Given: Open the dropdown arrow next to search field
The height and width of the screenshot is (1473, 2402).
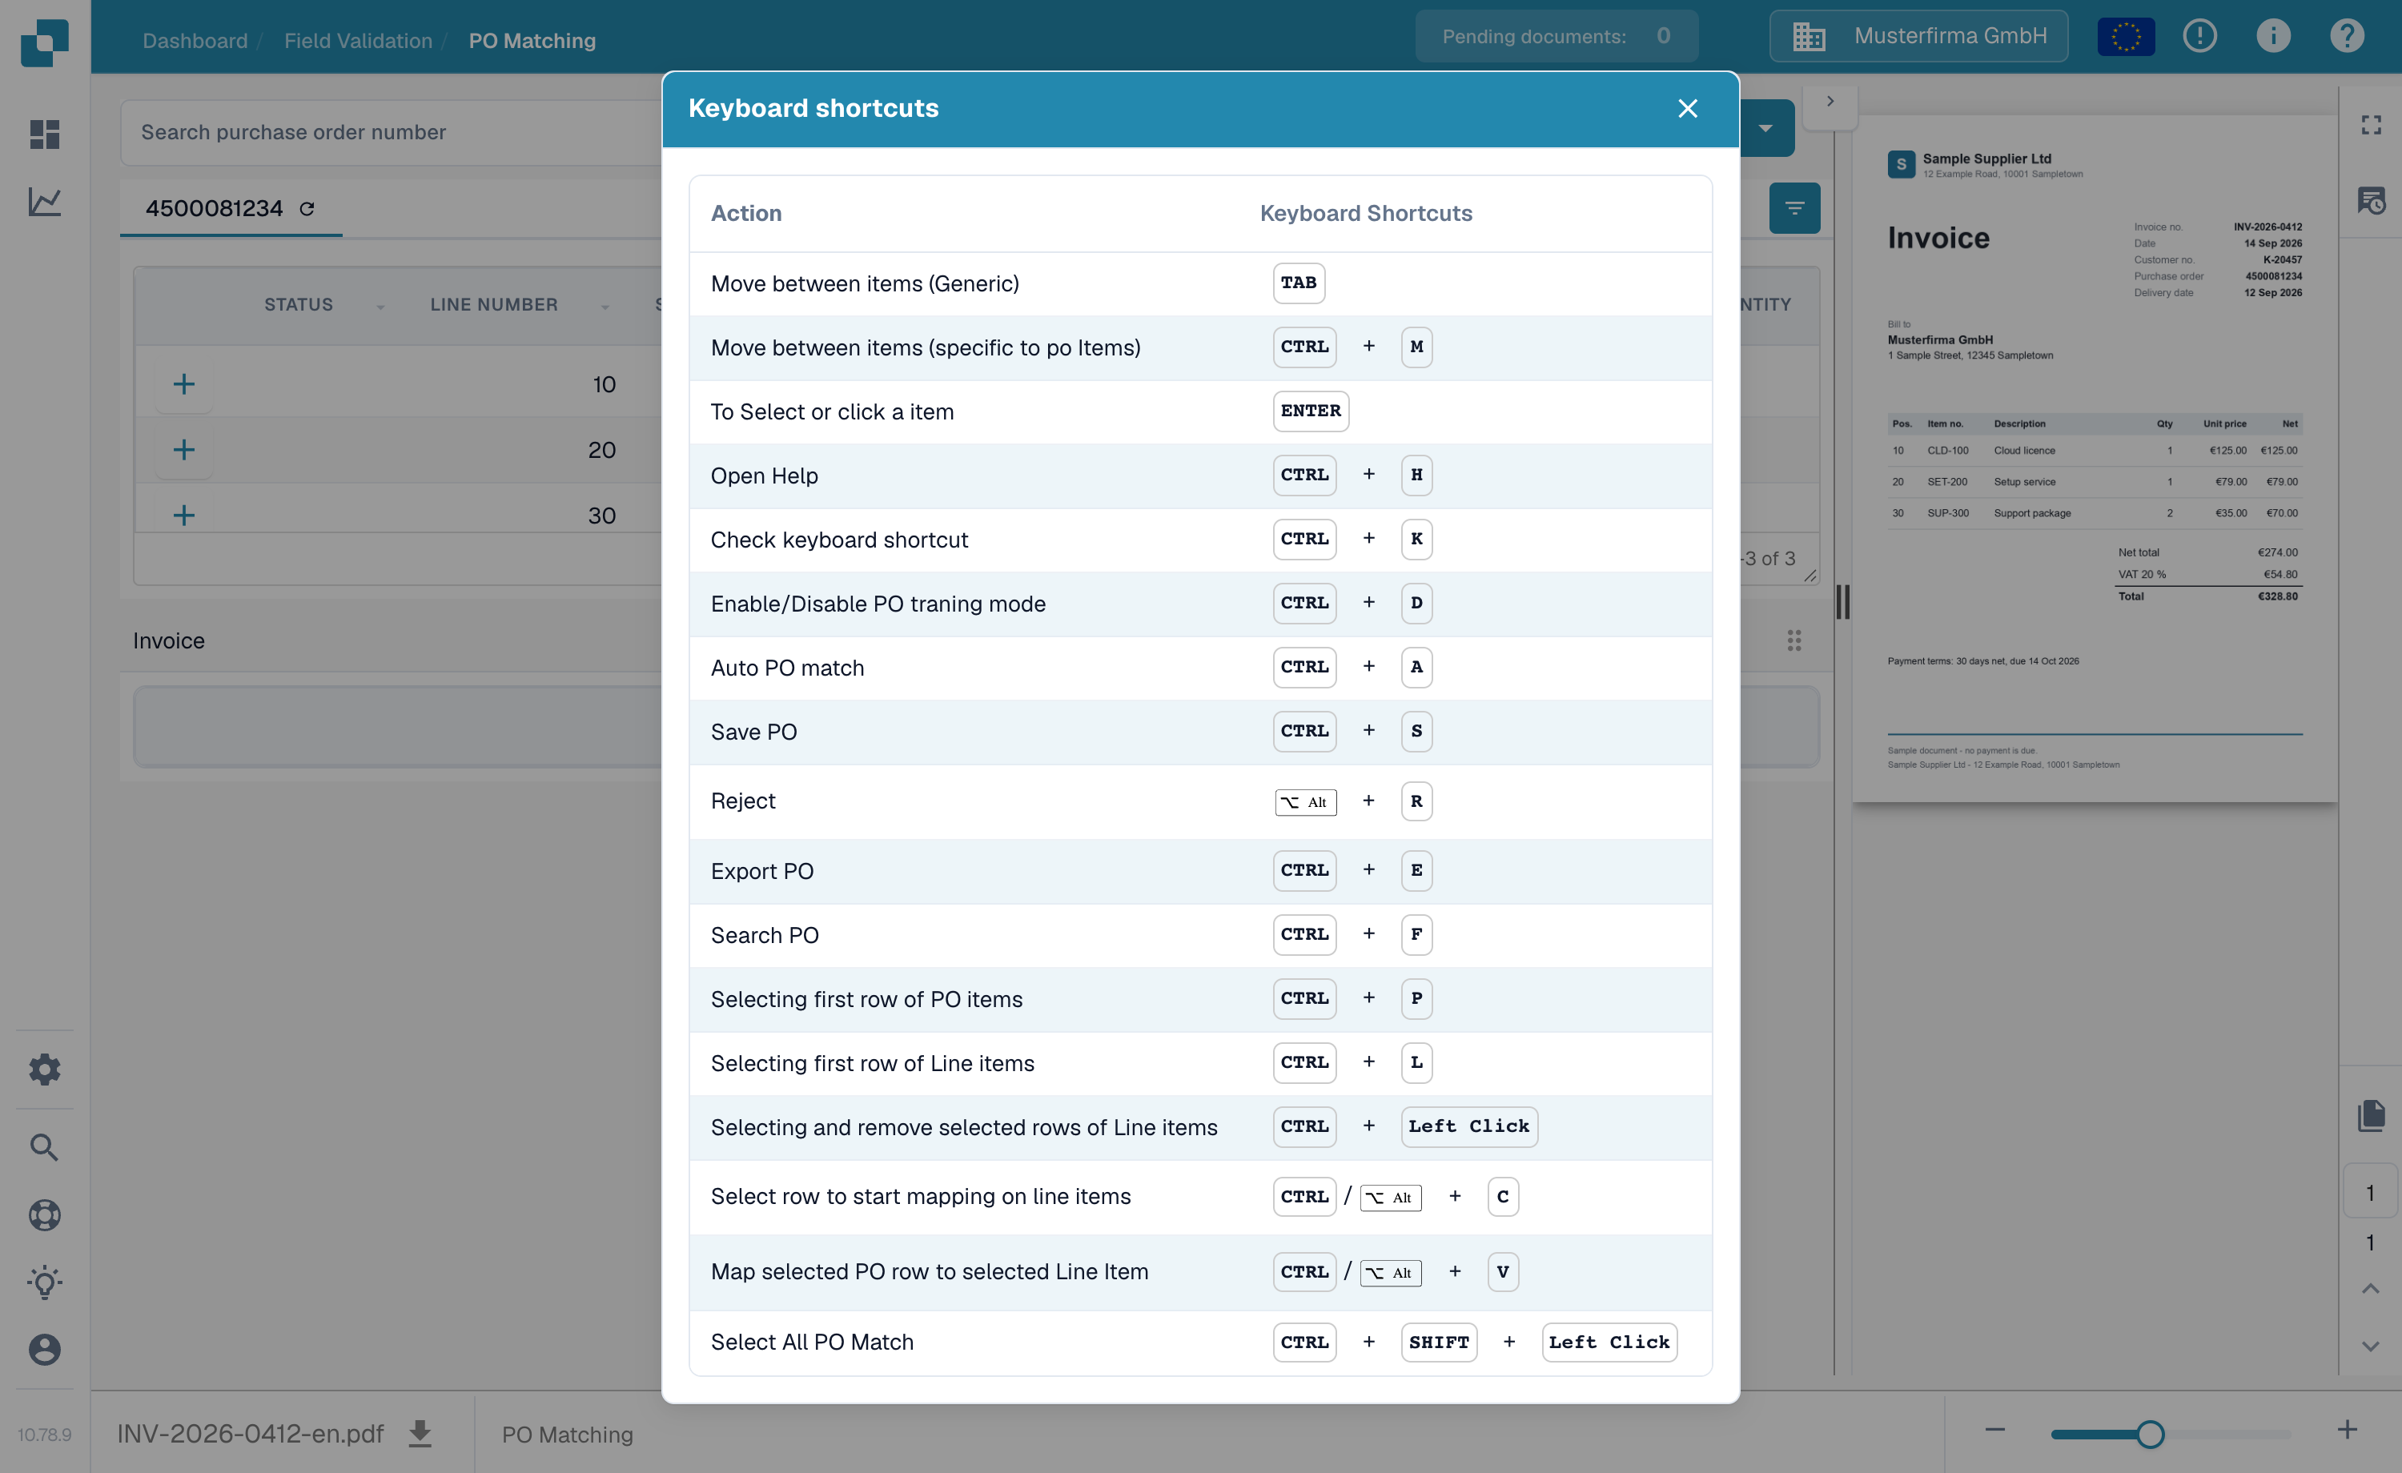Looking at the screenshot, I should pyautogui.click(x=1765, y=129).
